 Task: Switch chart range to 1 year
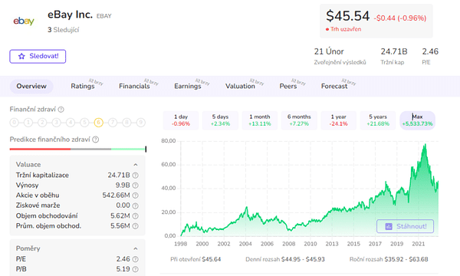tap(339, 120)
